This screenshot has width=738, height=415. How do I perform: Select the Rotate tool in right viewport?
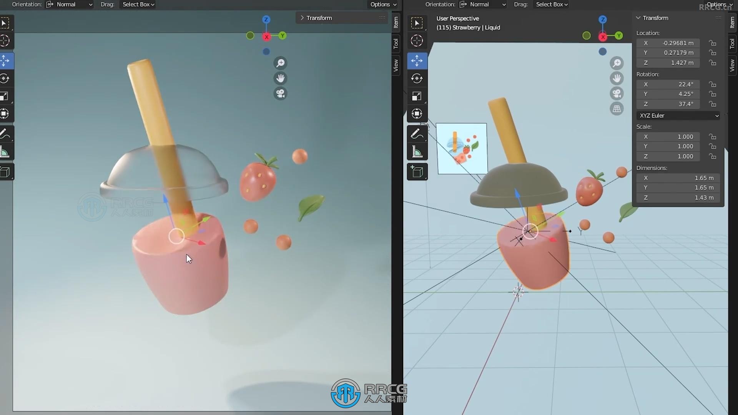[x=417, y=78]
